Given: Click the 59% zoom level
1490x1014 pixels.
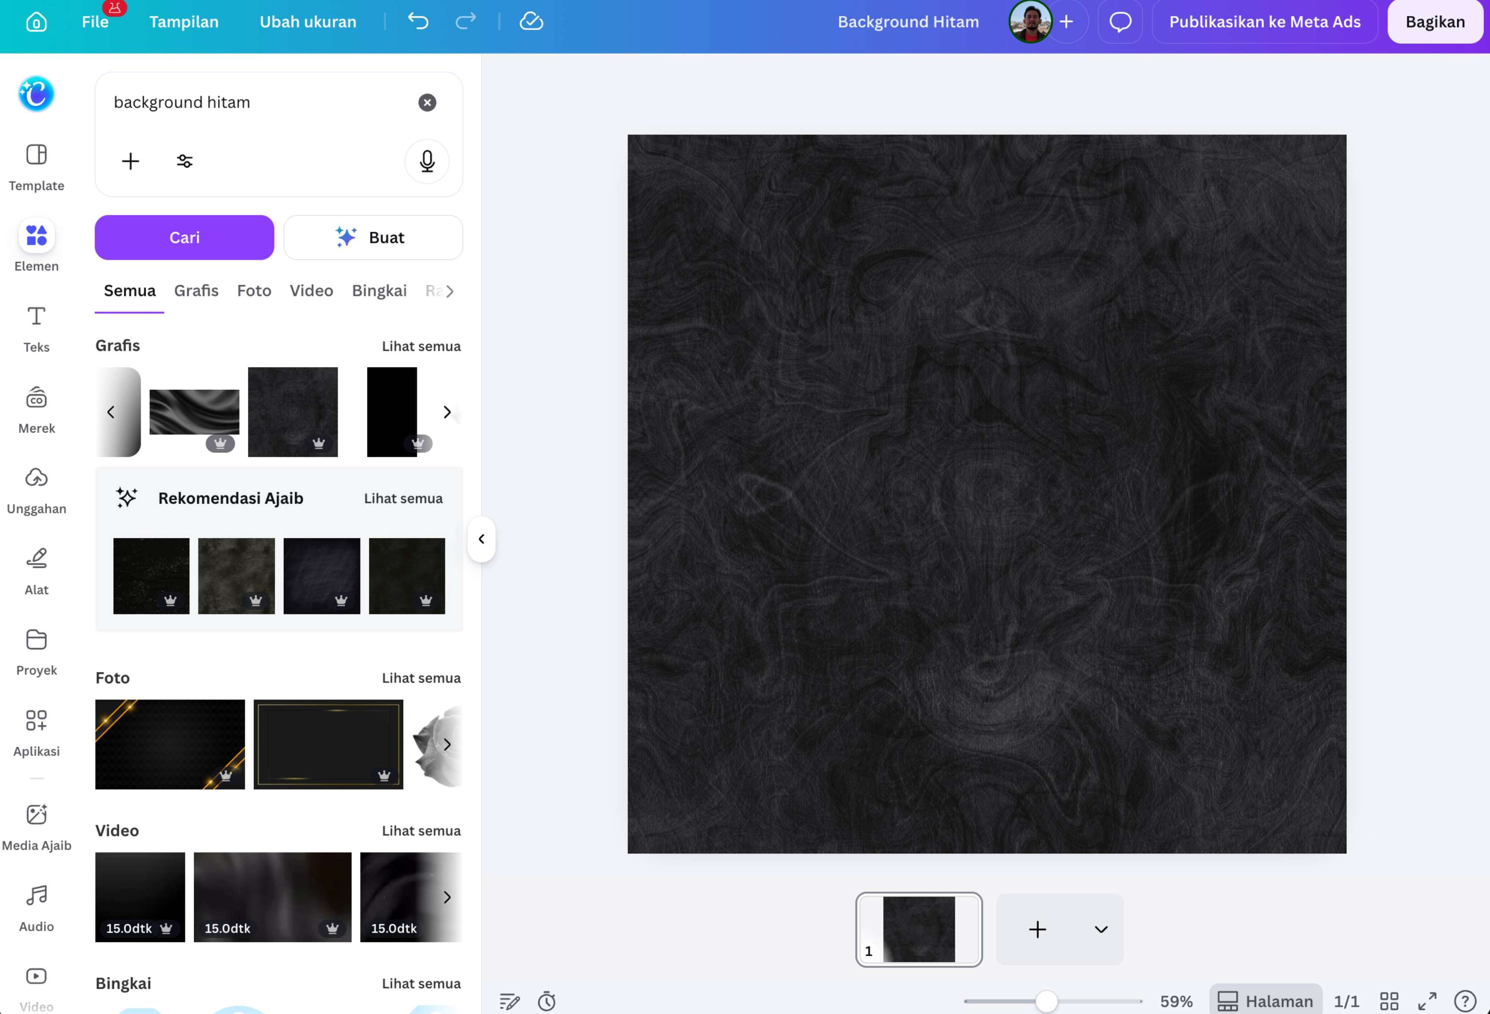Looking at the screenshot, I should 1176,1001.
